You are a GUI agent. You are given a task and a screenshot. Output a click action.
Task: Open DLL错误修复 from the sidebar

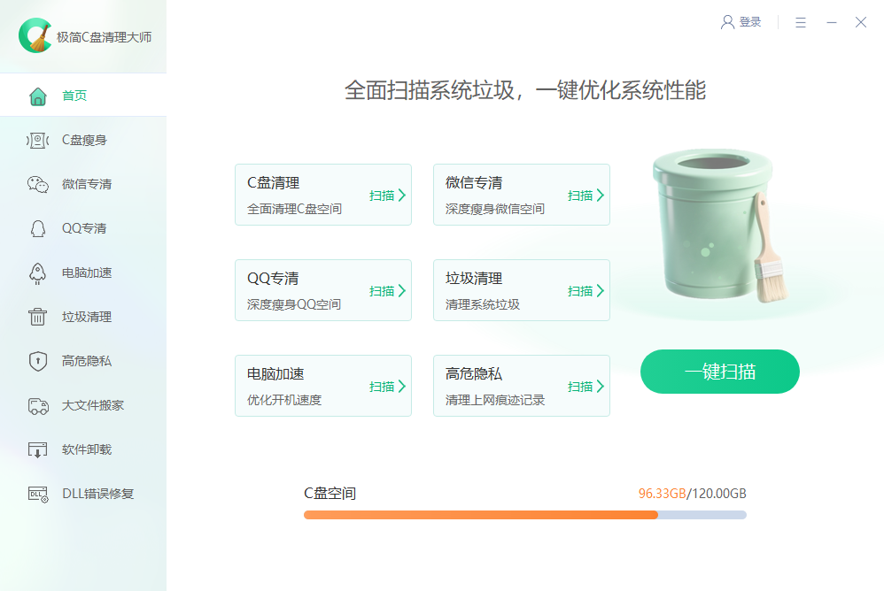click(x=83, y=494)
